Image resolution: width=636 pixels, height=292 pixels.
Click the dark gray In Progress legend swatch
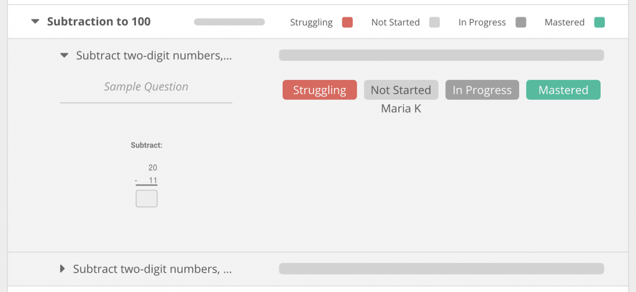pyautogui.click(x=520, y=23)
